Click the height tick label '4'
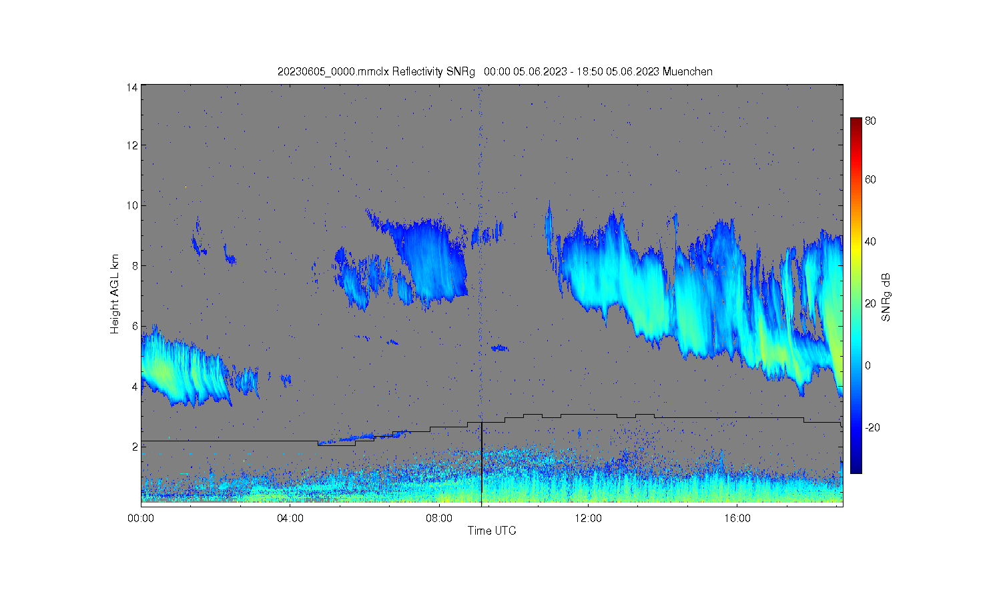This screenshot has width=1001, height=600. tap(135, 386)
